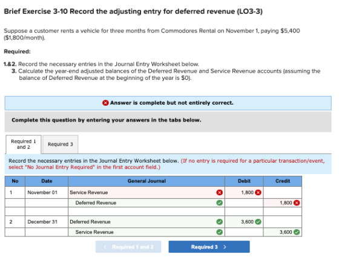Click the red X beside the 1,800 credit
Image resolution: width=339 pixels, height=266 pixels.
coord(297,203)
